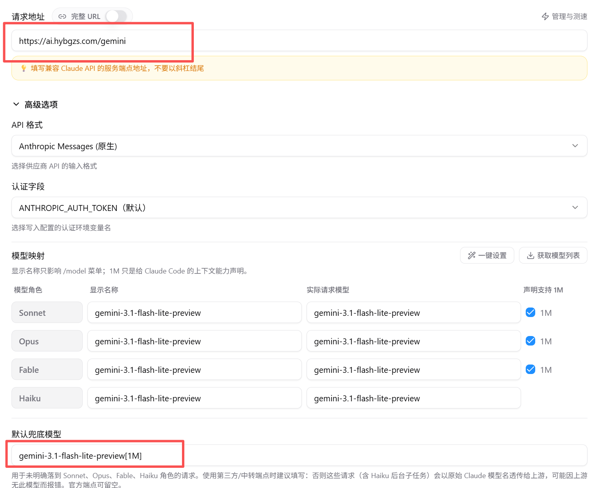The width and height of the screenshot is (591, 488).
Task: Click the chevron arrow of 认证字段 dropdown
Action: (x=575, y=207)
